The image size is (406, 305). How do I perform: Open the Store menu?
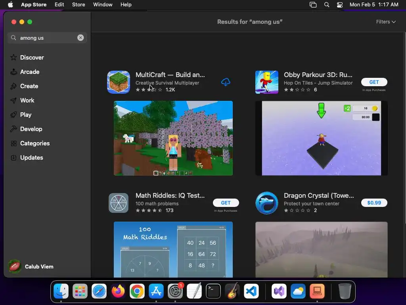pyautogui.click(x=79, y=5)
